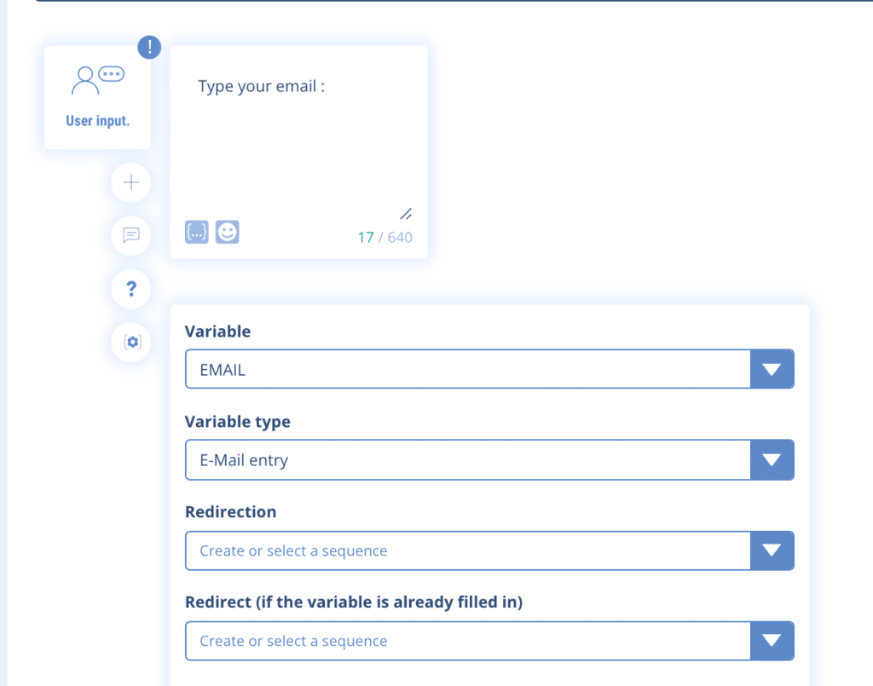Open the question mark icon
The width and height of the screenshot is (873, 686).
131,289
